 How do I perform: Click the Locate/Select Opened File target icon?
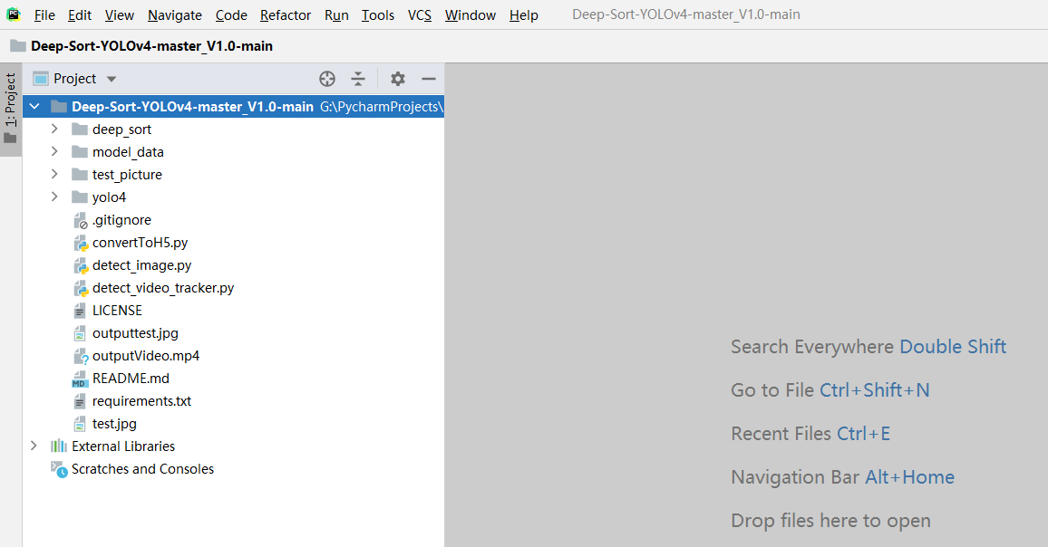pos(327,79)
